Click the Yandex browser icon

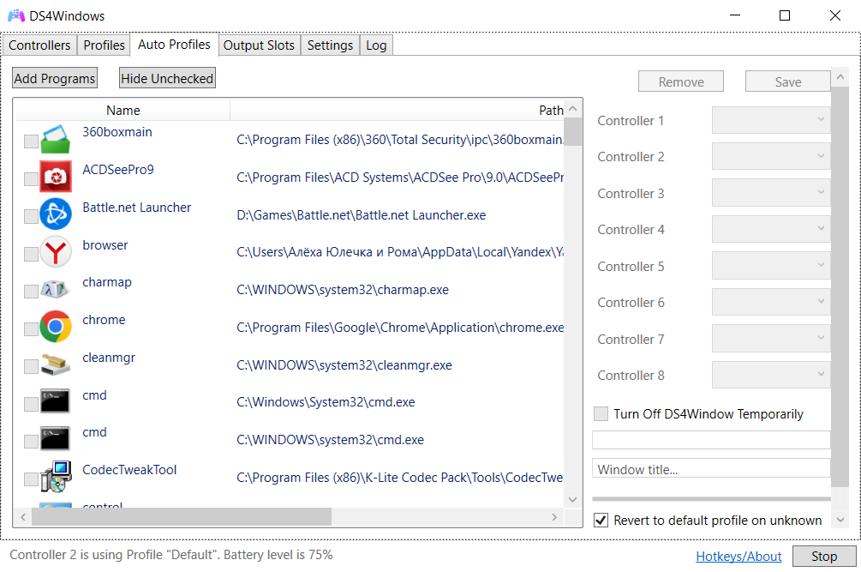pyautogui.click(x=56, y=251)
